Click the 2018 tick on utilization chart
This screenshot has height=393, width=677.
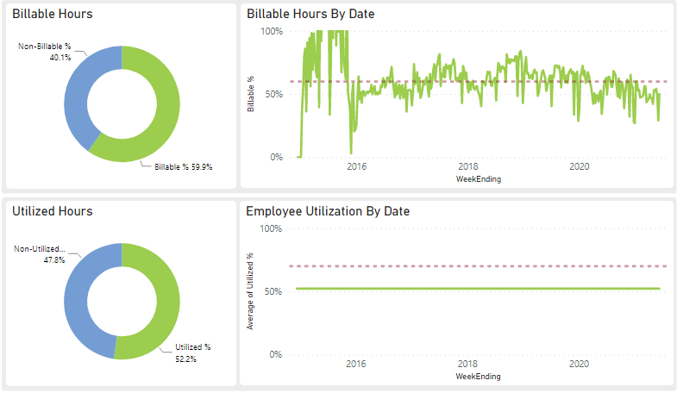pos(467,364)
